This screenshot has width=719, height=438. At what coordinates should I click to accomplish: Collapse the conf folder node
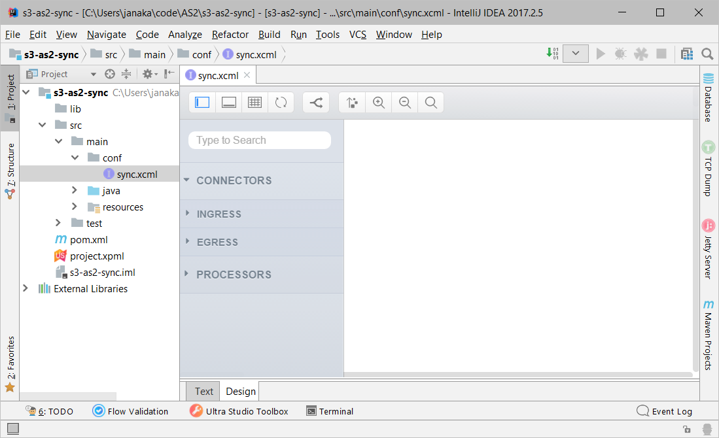click(x=75, y=158)
